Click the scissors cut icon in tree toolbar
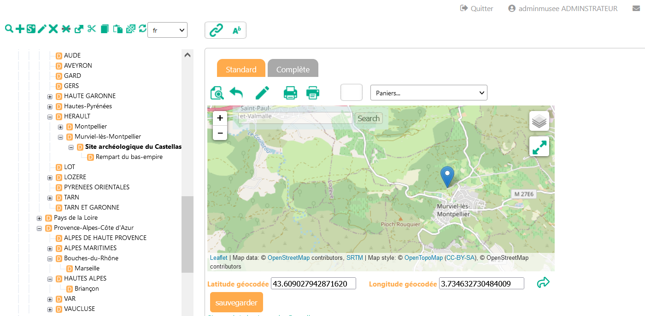Screen dimensions: 645x316 click(x=92, y=29)
